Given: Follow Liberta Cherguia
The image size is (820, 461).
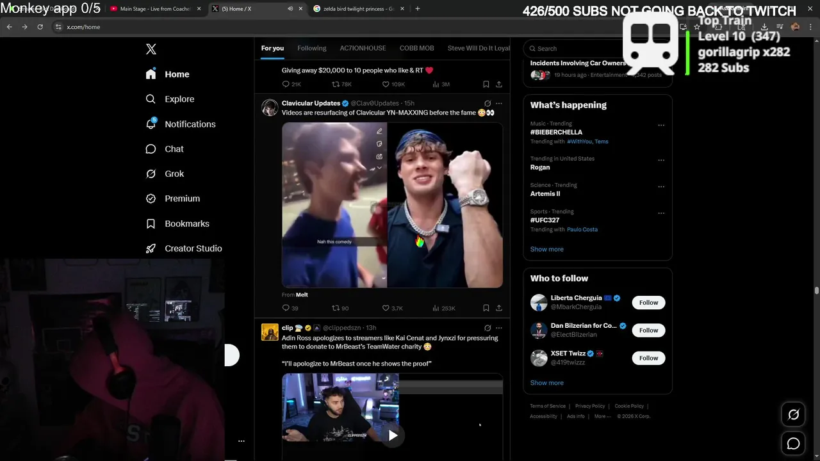Looking at the screenshot, I should [648, 302].
